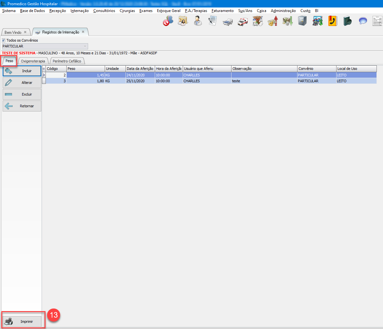Viewport: 383px width, 329px height.
Task: Open the Faturamento menu
Action: (222, 11)
